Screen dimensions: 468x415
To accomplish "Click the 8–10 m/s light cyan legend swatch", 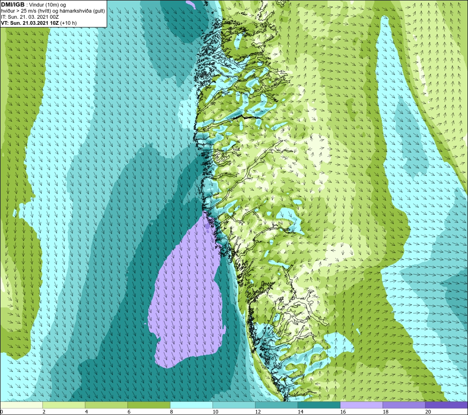I will coord(191,405).
